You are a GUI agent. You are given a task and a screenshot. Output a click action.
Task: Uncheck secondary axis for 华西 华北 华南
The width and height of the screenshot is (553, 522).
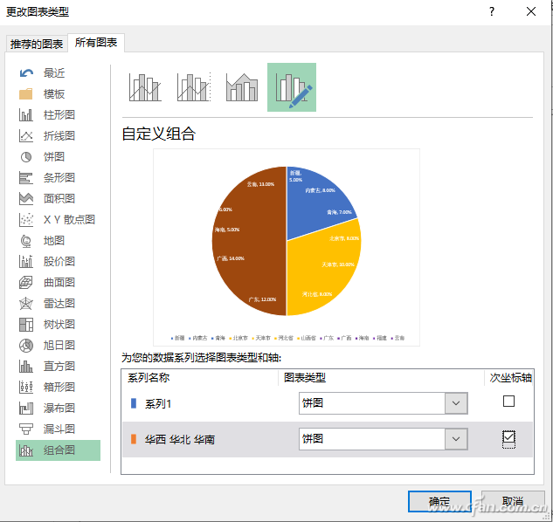(x=508, y=437)
